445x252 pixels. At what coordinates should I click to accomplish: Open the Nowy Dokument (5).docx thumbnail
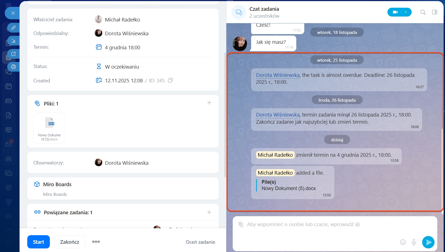(49, 128)
